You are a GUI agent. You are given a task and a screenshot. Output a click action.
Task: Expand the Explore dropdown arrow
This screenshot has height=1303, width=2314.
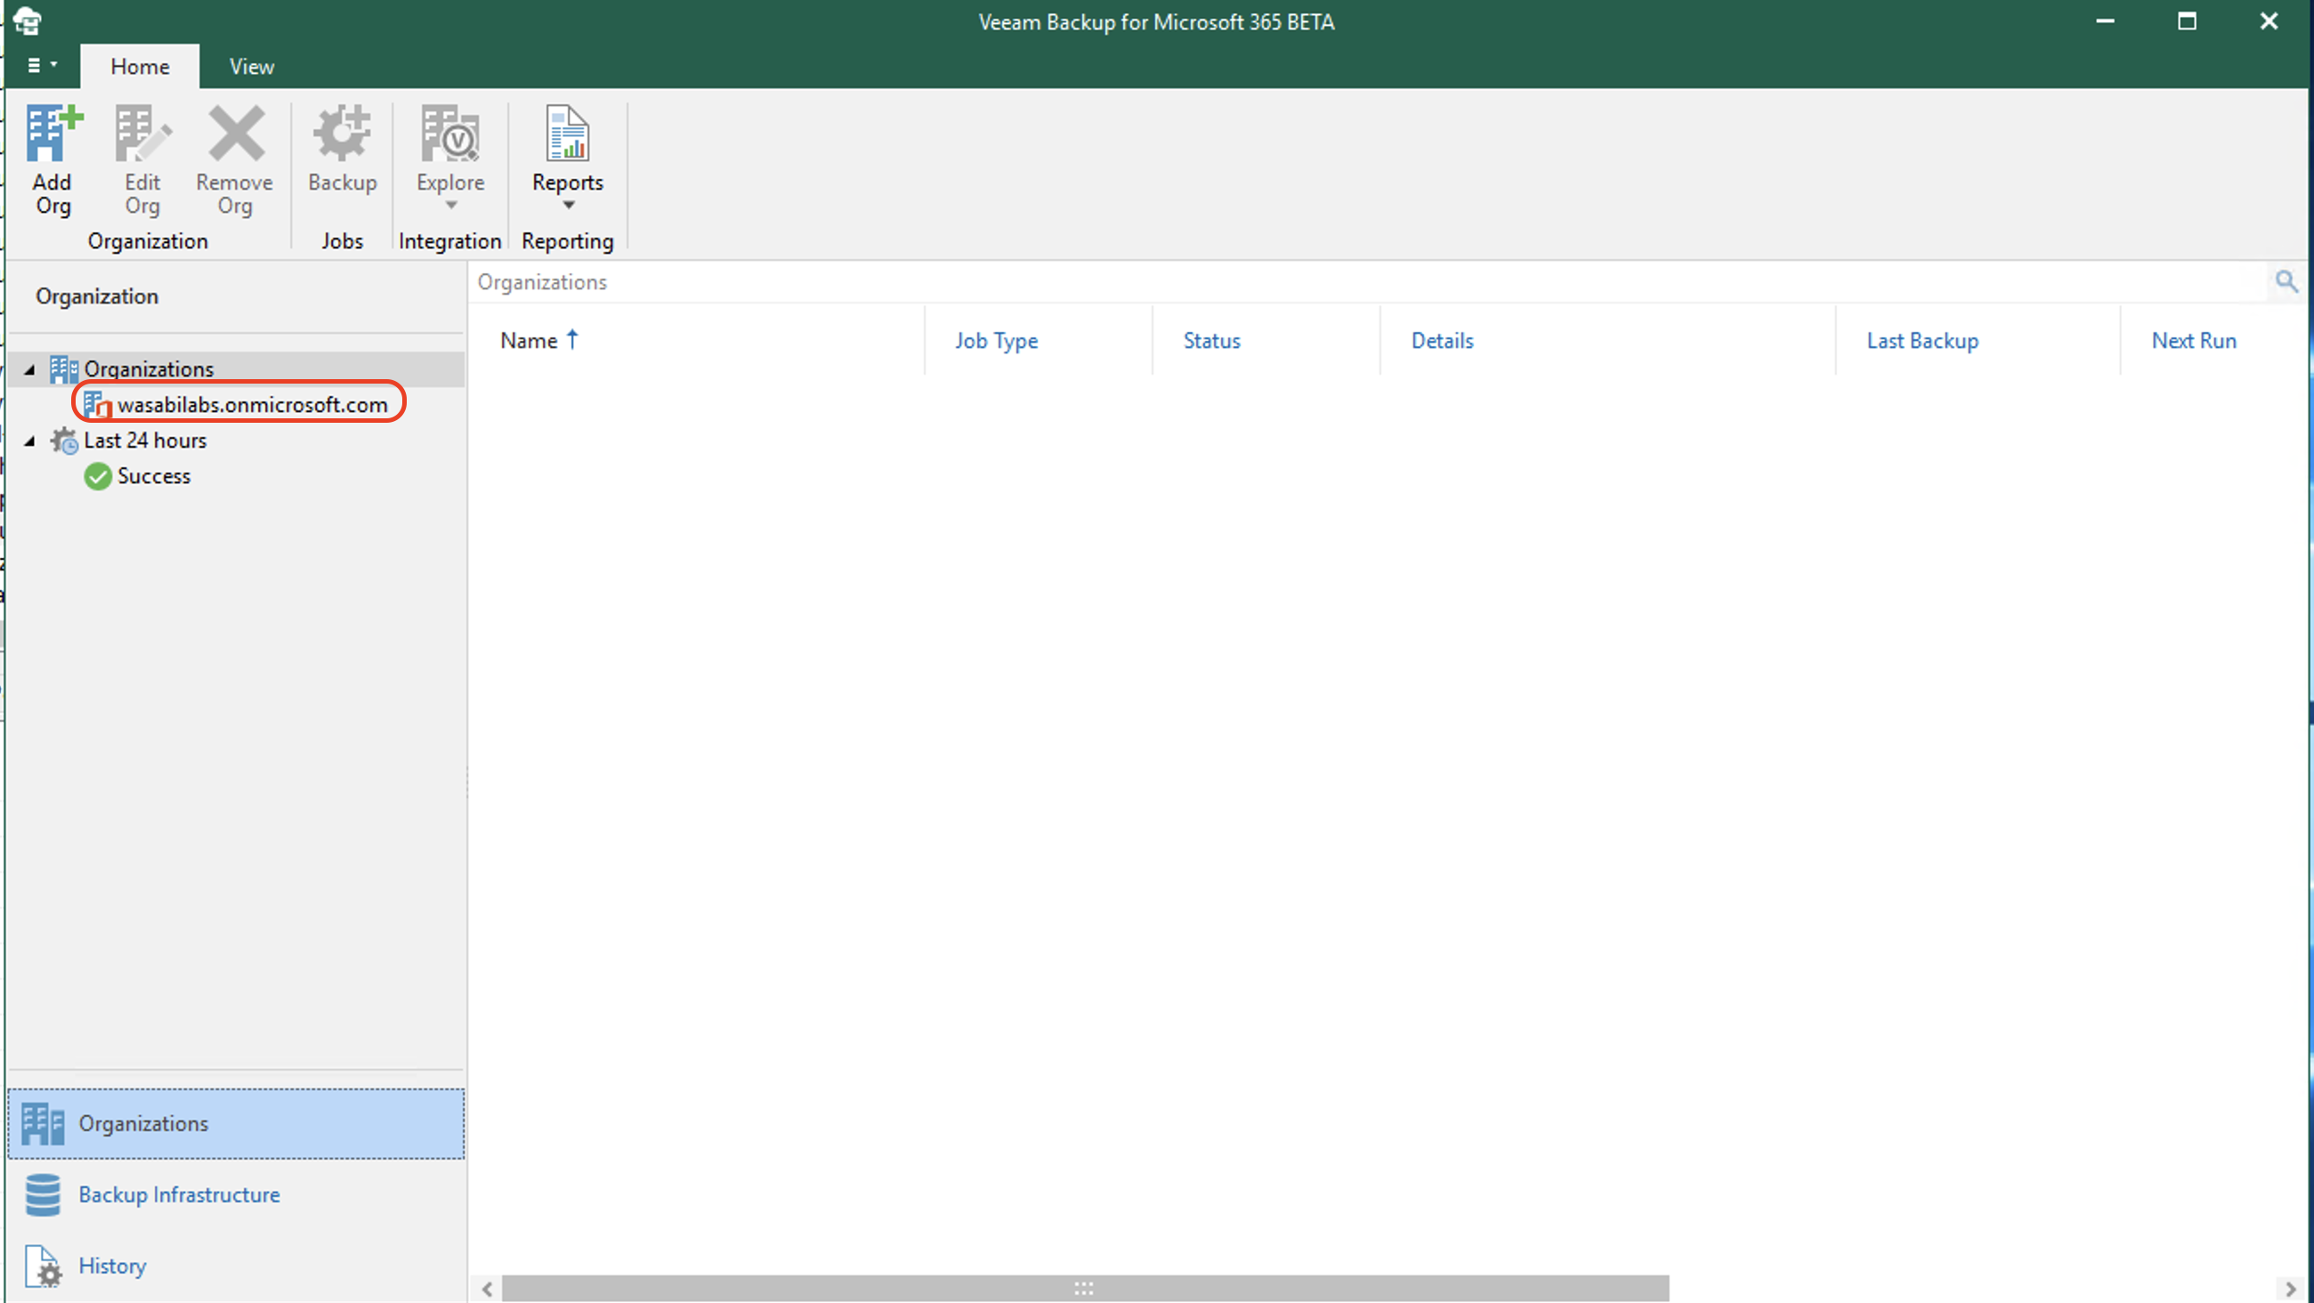pyautogui.click(x=451, y=206)
